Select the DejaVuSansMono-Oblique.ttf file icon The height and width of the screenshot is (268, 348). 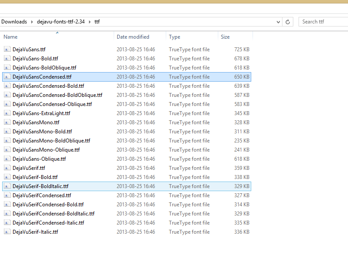(7, 150)
